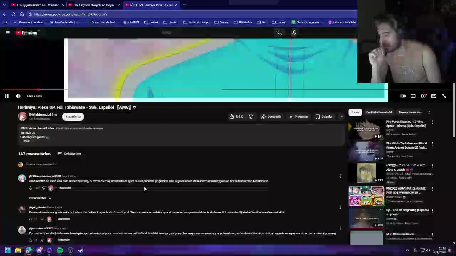Expand the description with ...más
The width and height of the screenshot is (456, 256).
pos(25,141)
